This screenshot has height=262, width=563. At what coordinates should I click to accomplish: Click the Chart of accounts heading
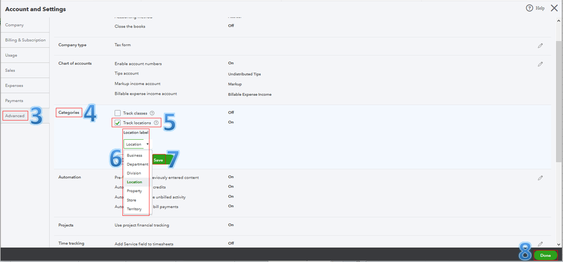coord(75,63)
